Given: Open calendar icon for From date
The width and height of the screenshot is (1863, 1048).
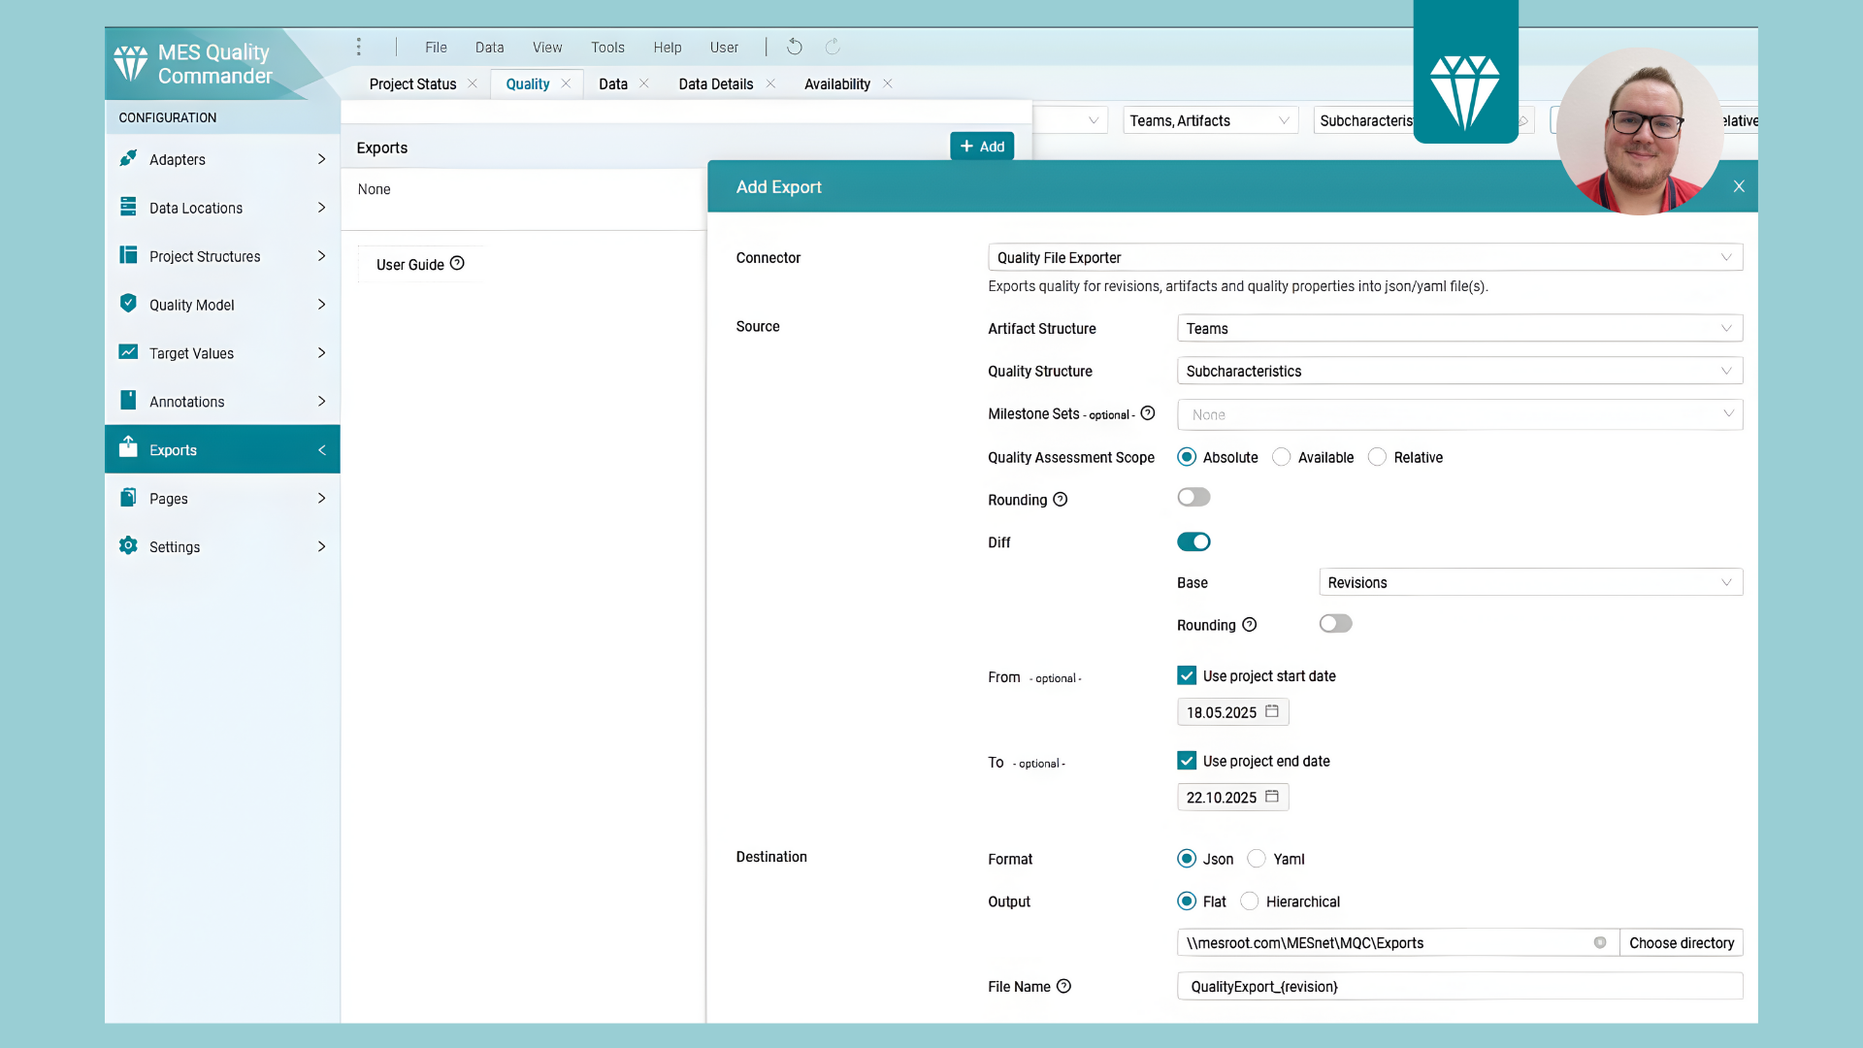Looking at the screenshot, I should pyautogui.click(x=1271, y=711).
